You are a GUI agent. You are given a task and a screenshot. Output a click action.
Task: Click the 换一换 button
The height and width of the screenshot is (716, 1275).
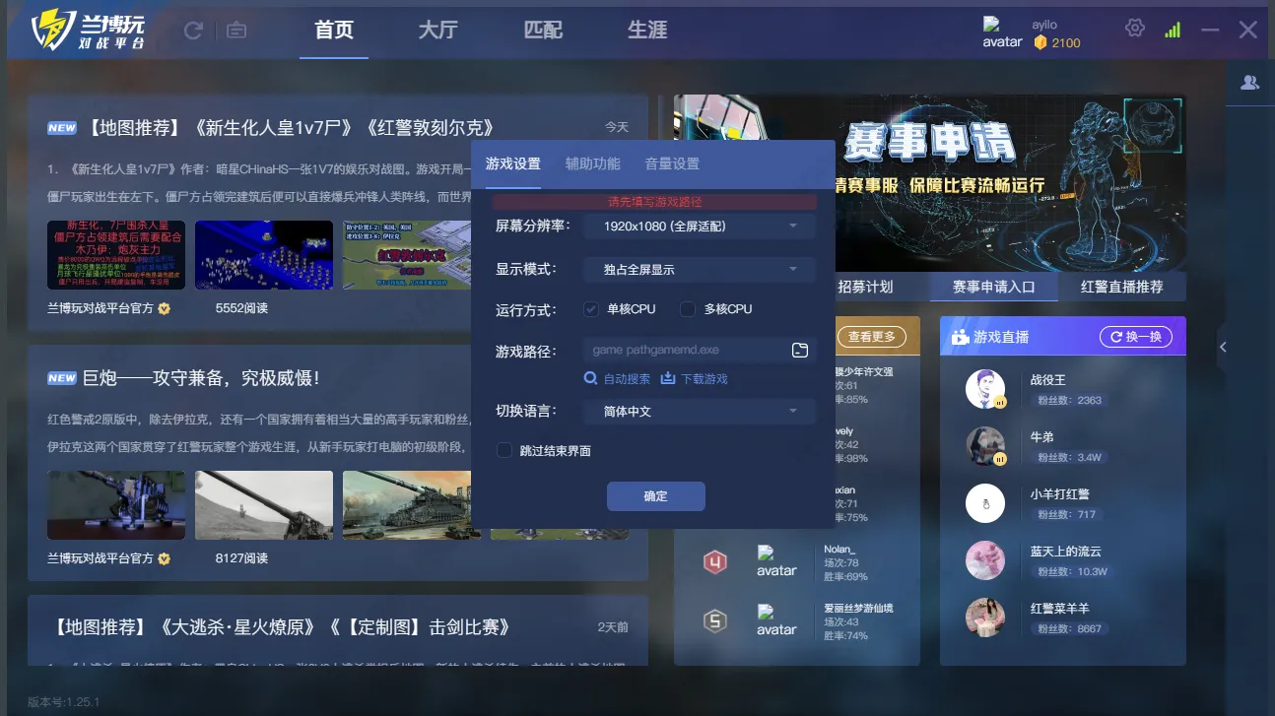(1136, 337)
